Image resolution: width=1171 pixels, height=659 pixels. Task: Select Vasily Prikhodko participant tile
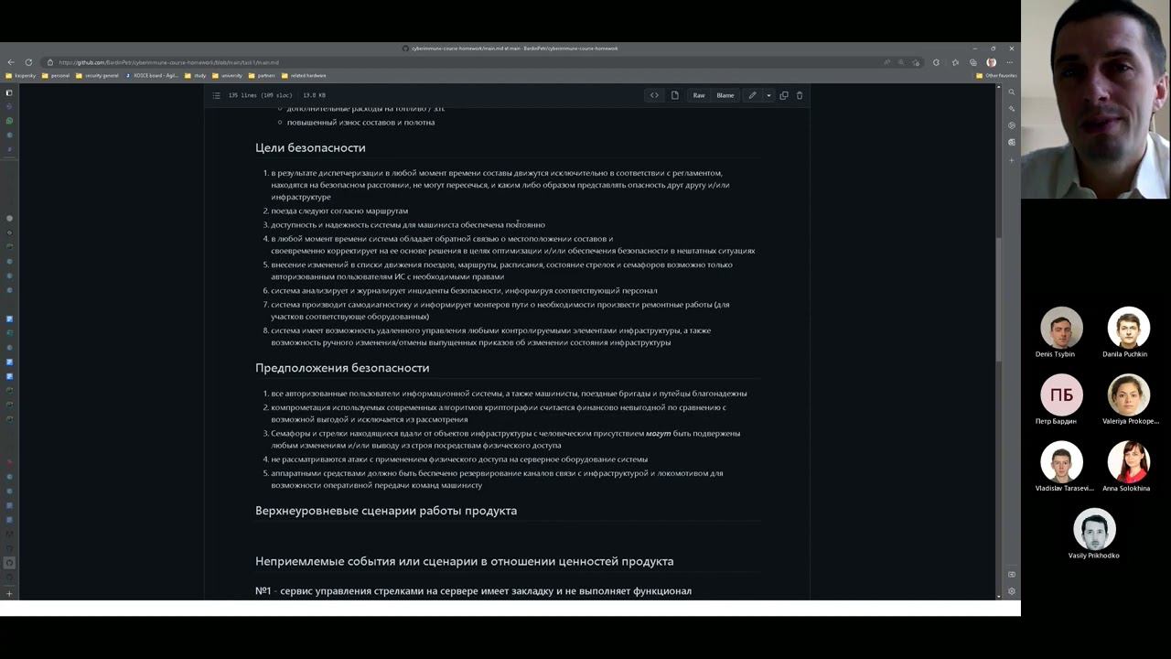coord(1094,534)
